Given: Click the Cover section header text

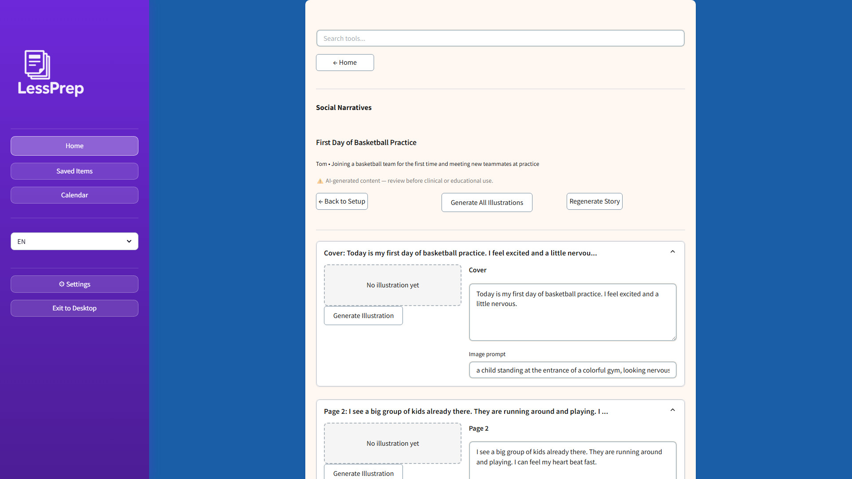Looking at the screenshot, I should [460, 253].
